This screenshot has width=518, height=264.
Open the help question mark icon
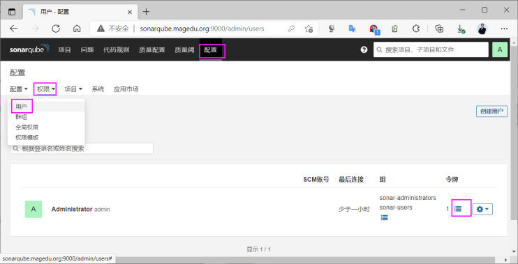364,49
